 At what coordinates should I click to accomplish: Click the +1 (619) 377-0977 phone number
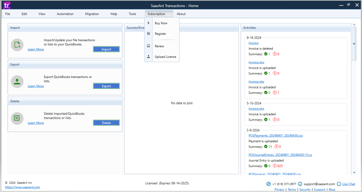284,184
